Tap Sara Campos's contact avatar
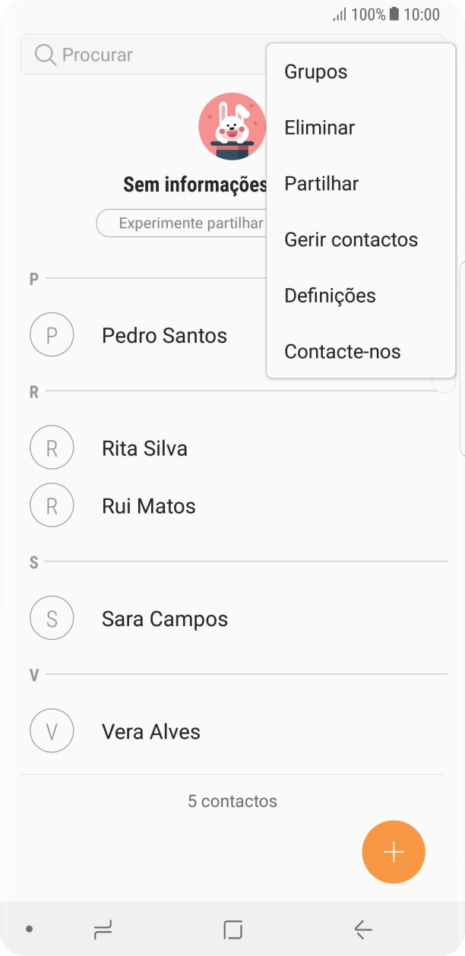The image size is (465, 956). [x=52, y=618]
